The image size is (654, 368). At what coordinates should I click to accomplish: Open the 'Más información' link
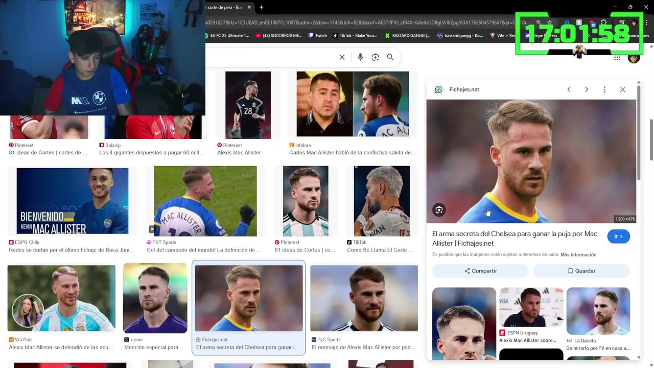(578, 255)
